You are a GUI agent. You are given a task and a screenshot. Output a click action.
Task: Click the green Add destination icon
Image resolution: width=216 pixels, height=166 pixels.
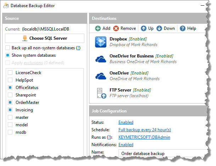point(98,28)
